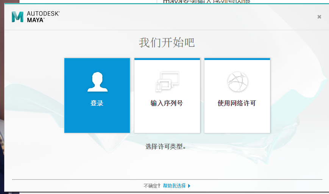This screenshot has width=329, height=194.
Task: Close the Maya licensing dialog
Action: point(319,17)
